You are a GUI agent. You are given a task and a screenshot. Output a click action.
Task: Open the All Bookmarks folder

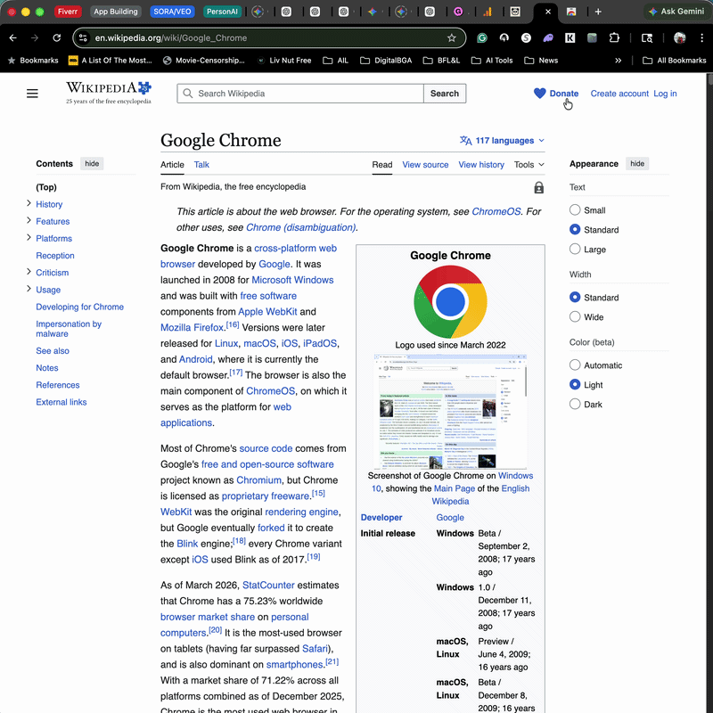coord(675,61)
